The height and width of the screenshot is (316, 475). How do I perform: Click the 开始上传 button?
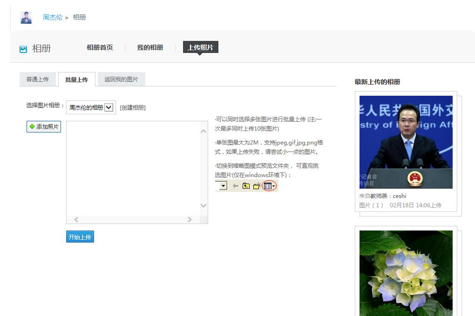click(80, 237)
